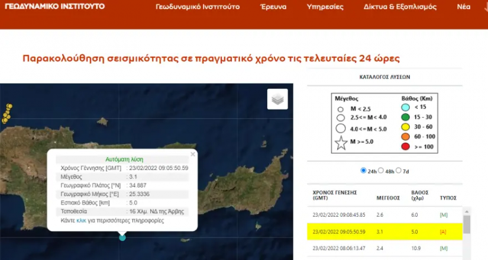Select the 09:08:45.85 magnitude 2.6 event row

click(x=384, y=215)
